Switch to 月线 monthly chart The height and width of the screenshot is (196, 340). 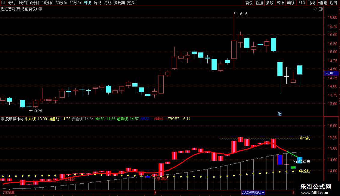107,3
